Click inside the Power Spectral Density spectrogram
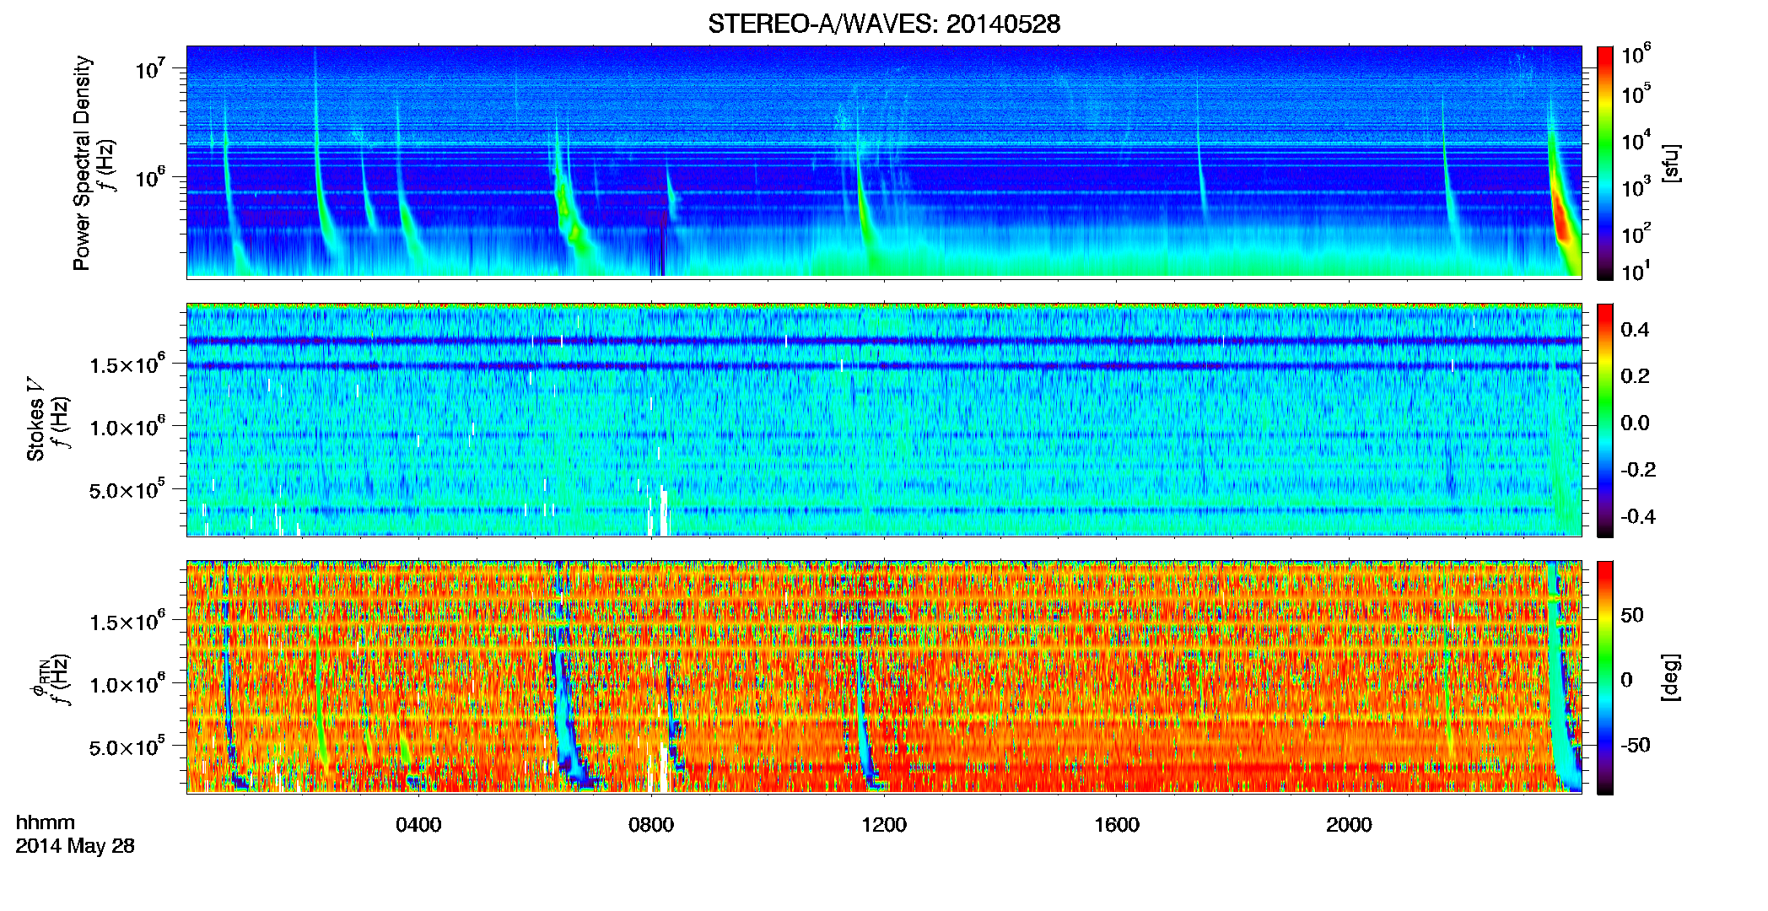The image size is (1768, 911). (x=884, y=162)
